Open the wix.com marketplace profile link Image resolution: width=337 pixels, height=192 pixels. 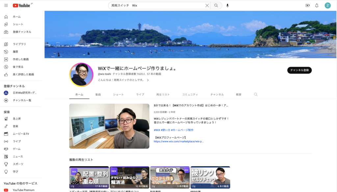[x=179, y=142]
